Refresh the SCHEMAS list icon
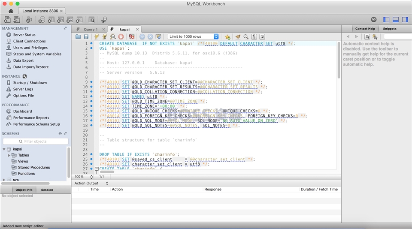The width and height of the screenshot is (412, 229). coord(60,133)
